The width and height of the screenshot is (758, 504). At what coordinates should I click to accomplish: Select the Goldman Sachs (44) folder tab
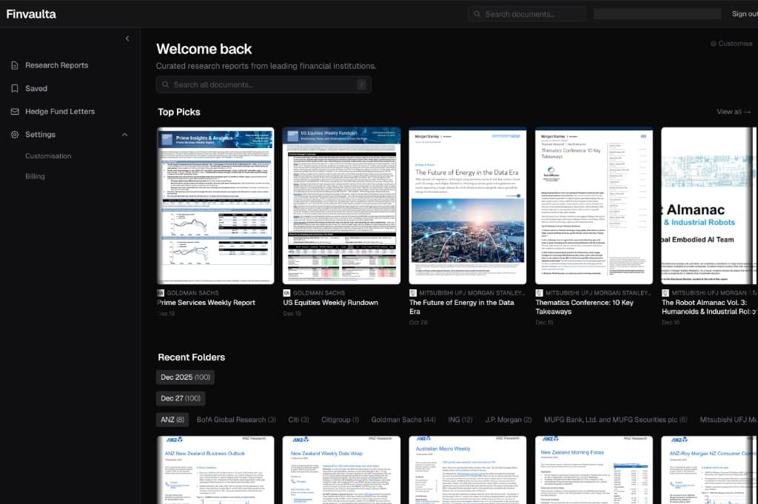coord(403,420)
